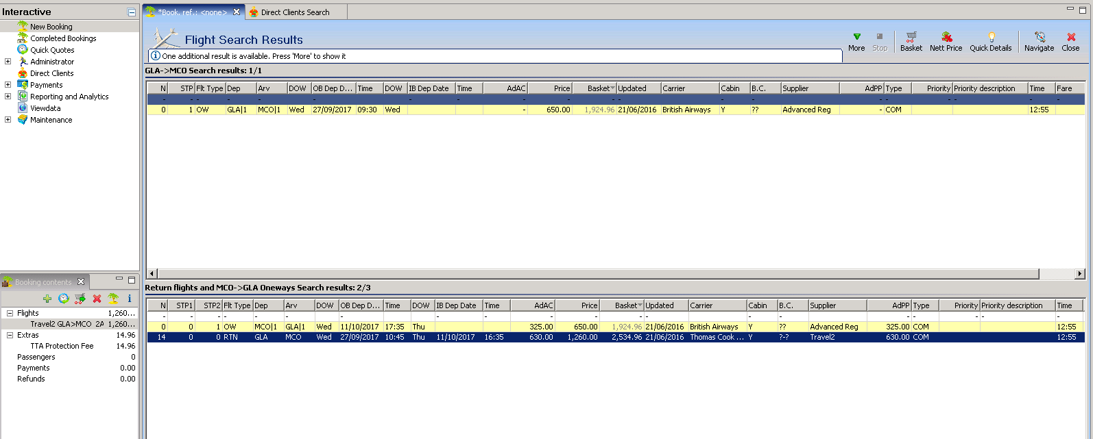The image size is (1093, 439).
Task: Sort by Basket column in return flights table
Action: click(622, 305)
